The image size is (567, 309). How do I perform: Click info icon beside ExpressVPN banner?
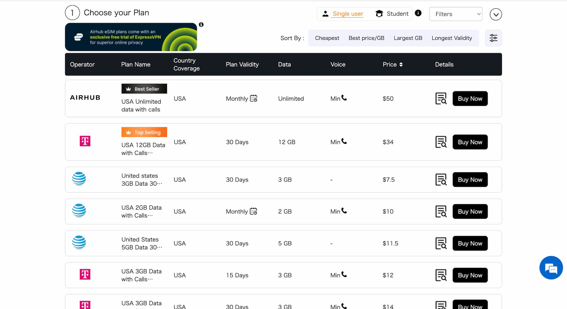(201, 25)
